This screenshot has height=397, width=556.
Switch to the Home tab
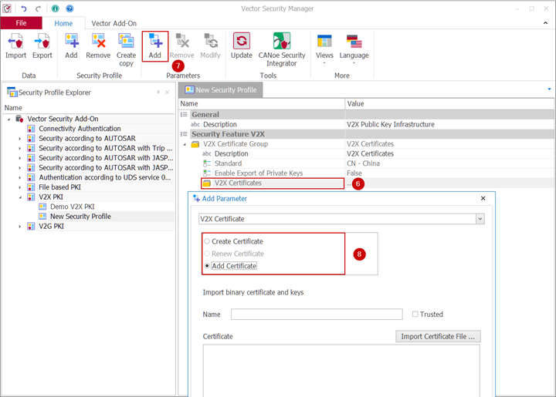pos(63,23)
